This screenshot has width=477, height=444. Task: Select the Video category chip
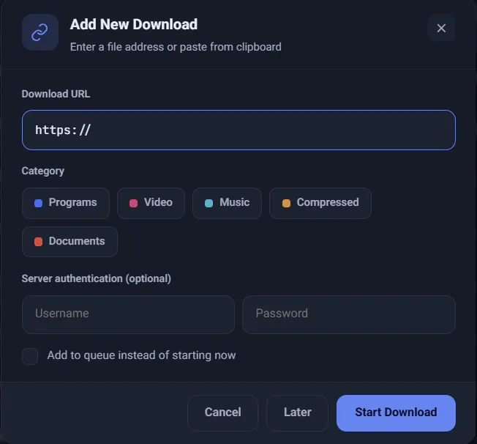(x=151, y=203)
